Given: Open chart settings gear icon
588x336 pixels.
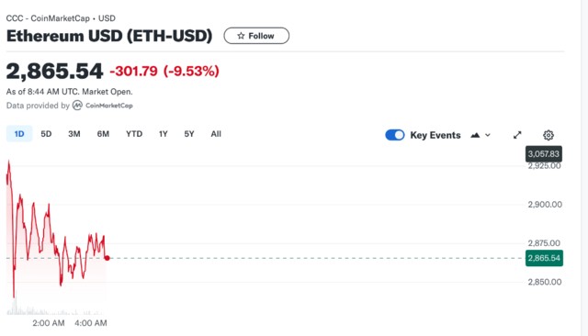Looking at the screenshot, I should click(x=548, y=135).
